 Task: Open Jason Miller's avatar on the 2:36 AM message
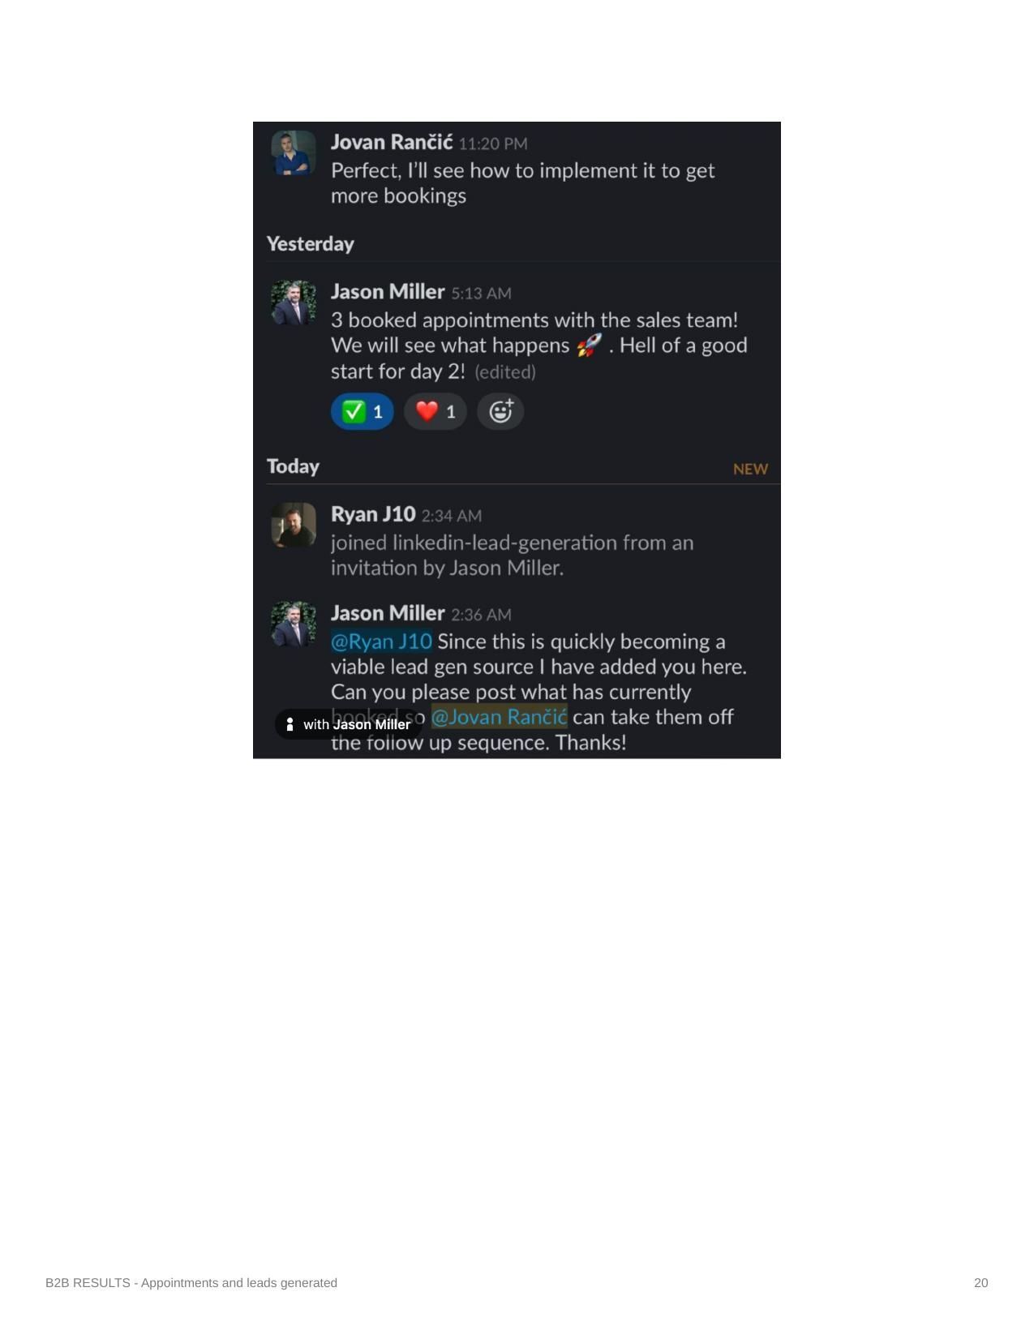pos(294,624)
